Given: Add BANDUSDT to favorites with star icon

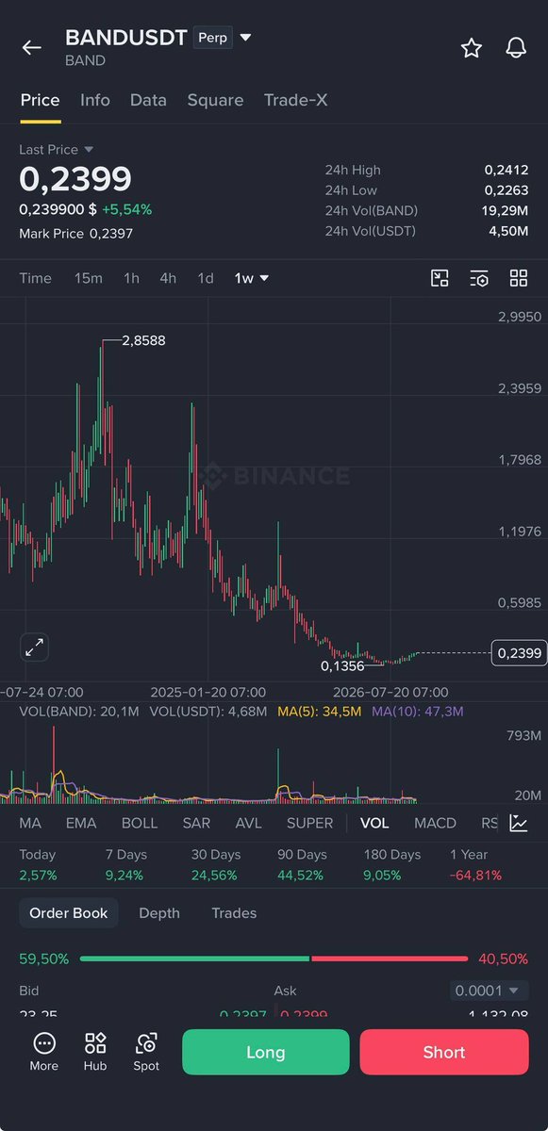Looking at the screenshot, I should pos(472,48).
